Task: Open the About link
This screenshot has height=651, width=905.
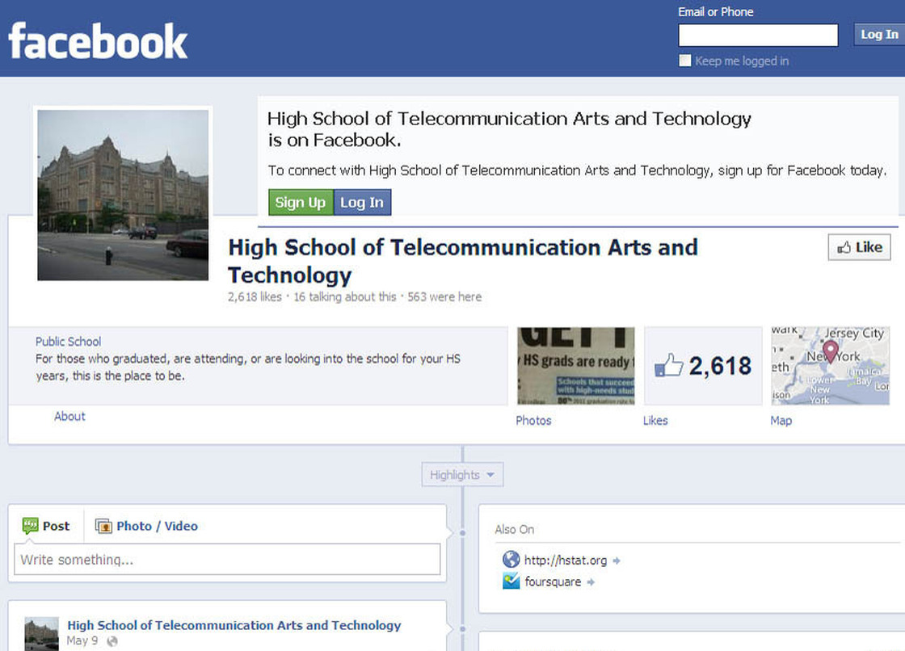Action: [69, 416]
